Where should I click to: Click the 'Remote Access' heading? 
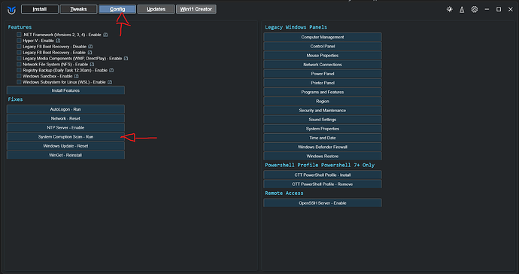coord(284,193)
